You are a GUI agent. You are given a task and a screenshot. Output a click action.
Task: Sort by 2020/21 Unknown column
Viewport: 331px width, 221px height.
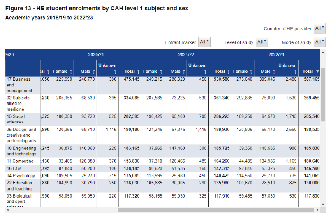107,68
